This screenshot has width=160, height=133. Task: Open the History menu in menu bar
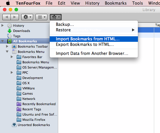pyautogui.click(x=92, y=3)
